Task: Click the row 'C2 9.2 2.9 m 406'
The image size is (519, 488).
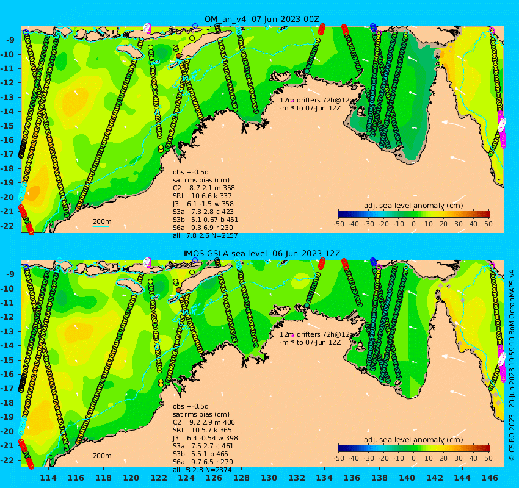Action: (203, 422)
